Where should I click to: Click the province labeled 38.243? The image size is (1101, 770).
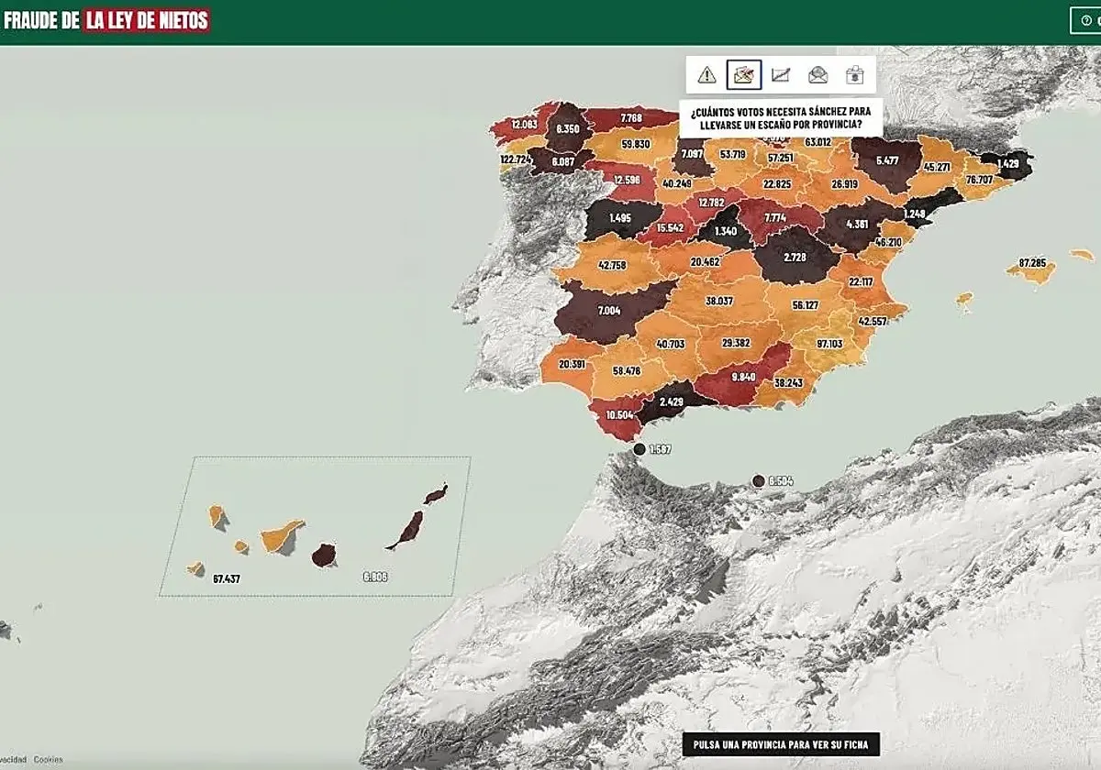pyautogui.click(x=788, y=383)
